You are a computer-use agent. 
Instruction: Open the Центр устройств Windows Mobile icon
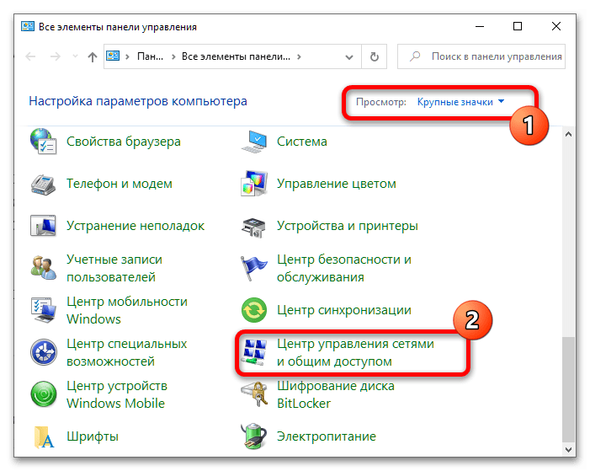point(43,394)
